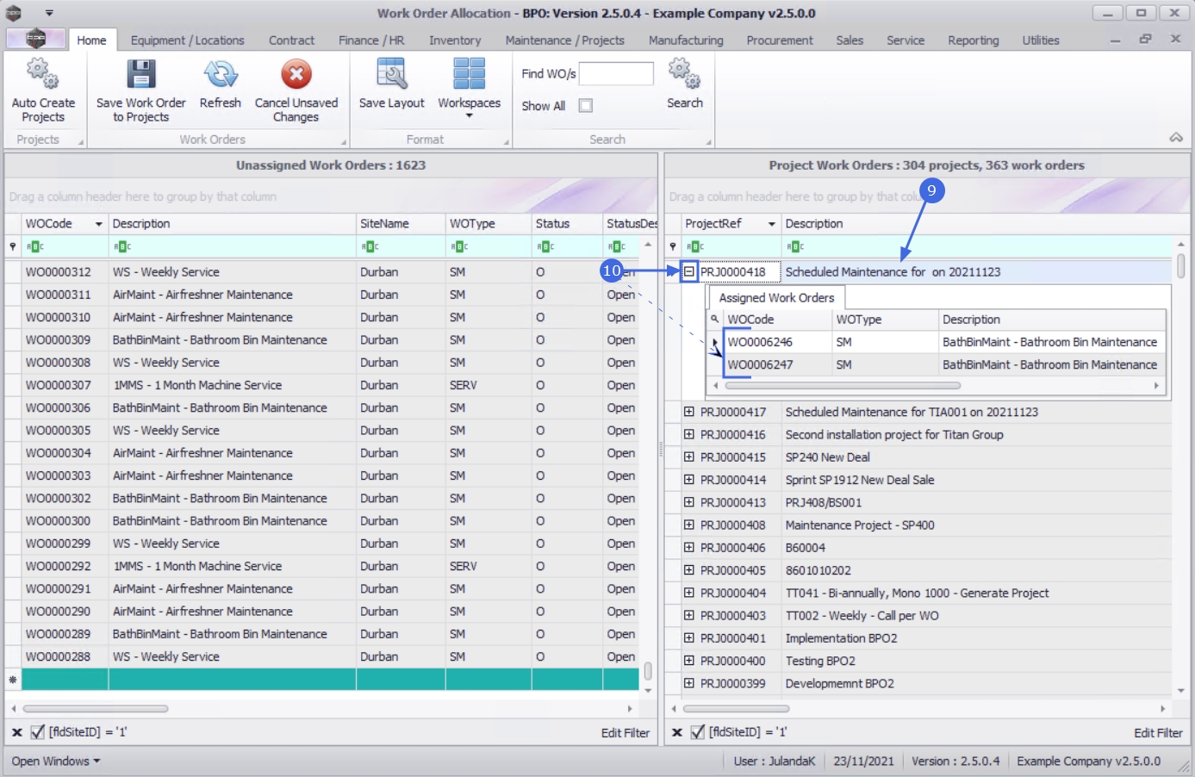
Task: Collapse project PRJ0000418 row
Action: point(689,271)
